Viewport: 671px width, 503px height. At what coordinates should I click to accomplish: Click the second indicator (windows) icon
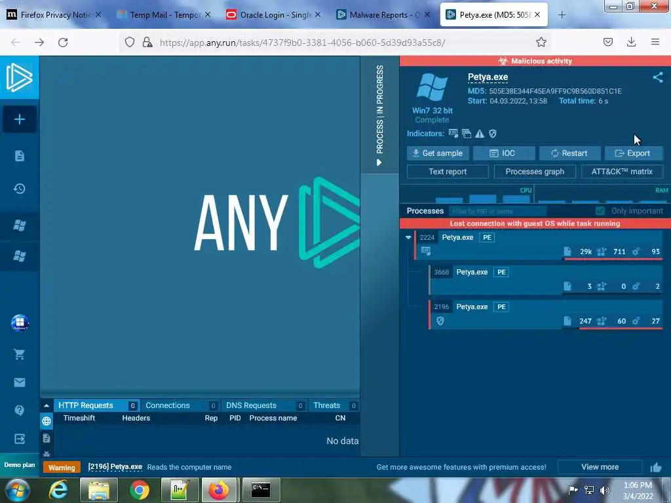pos(467,134)
